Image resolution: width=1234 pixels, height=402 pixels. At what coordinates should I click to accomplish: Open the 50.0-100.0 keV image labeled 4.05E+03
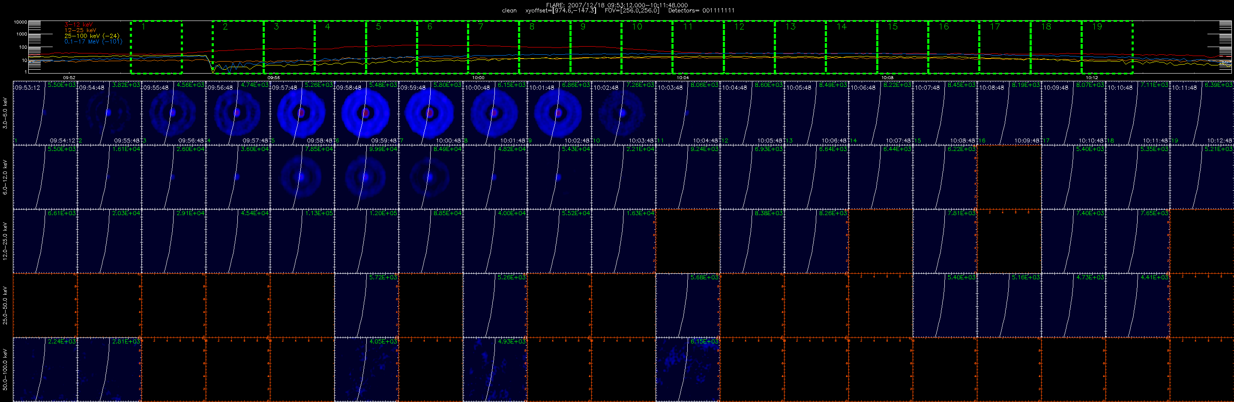366,369
